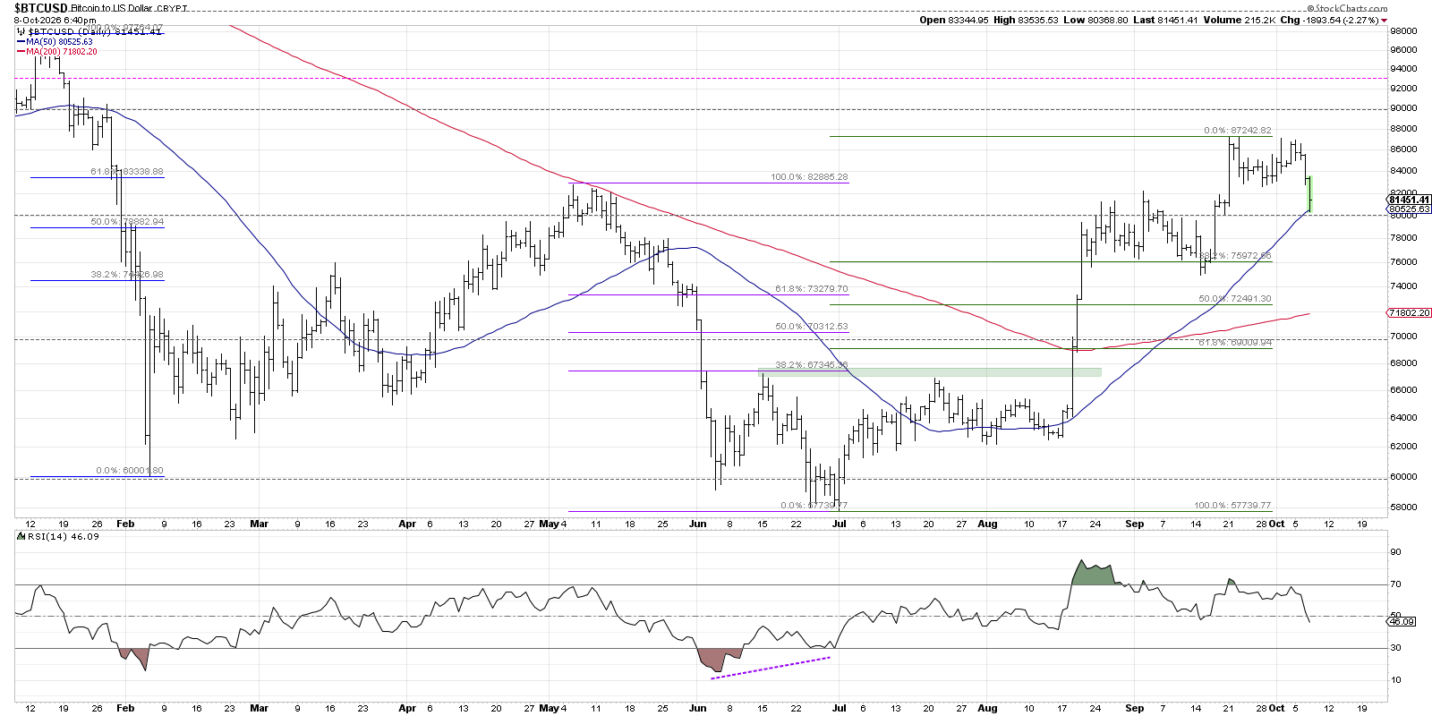Viewport: 1432px width, 716px height.
Task: Click the green highlighted latest price bar
Action: click(1309, 194)
